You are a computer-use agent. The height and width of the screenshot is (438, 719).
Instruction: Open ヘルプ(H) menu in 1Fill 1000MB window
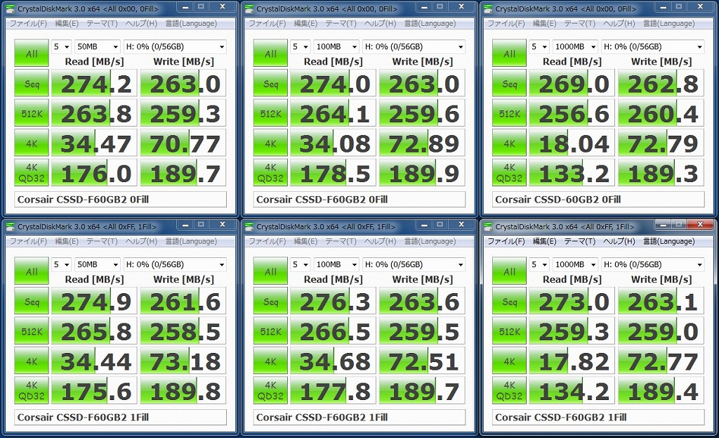(619, 241)
